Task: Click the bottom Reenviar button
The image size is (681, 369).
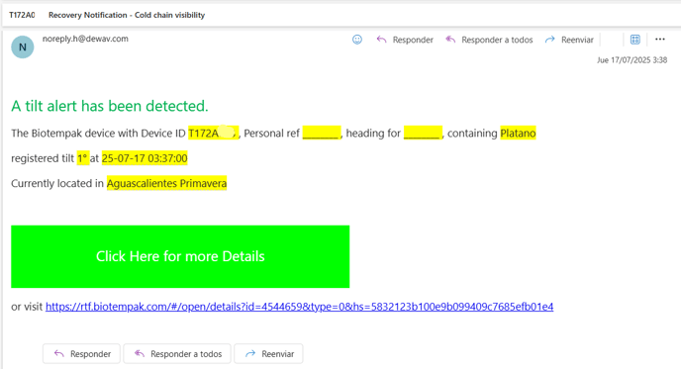Action: coord(268,354)
